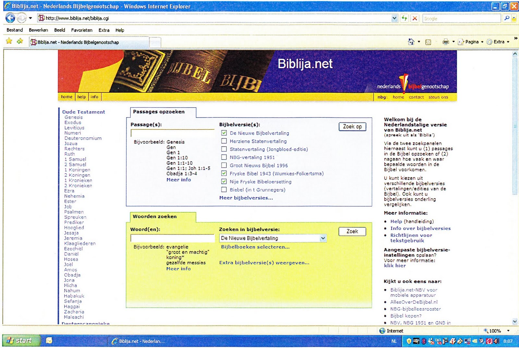Click the NL language indicator on the taskbar
This screenshot has width=519, height=348.
coord(394,341)
